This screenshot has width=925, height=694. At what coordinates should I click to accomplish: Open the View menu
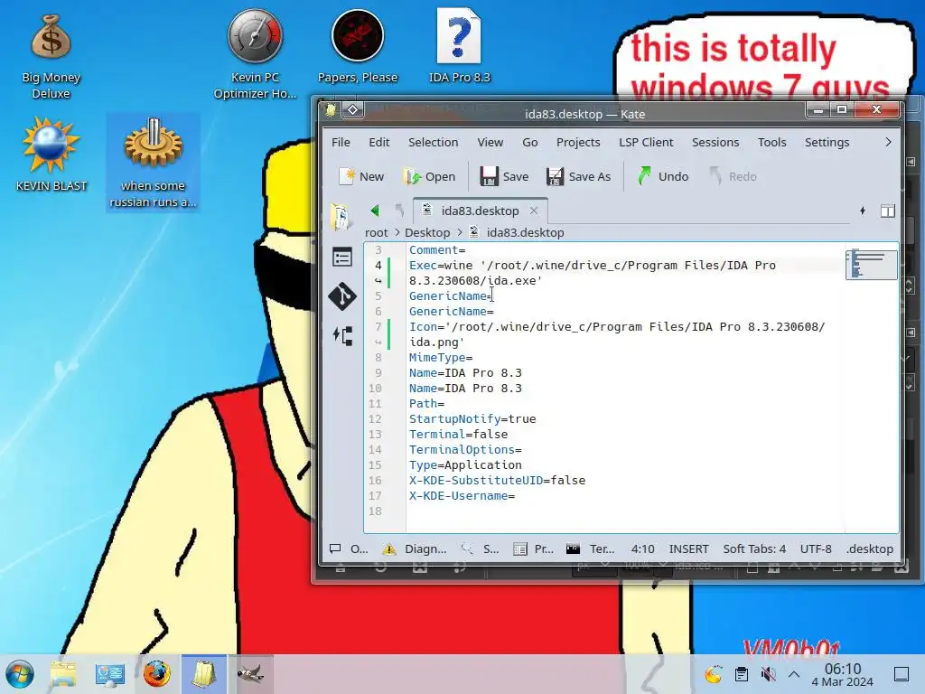(x=491, y=142)
